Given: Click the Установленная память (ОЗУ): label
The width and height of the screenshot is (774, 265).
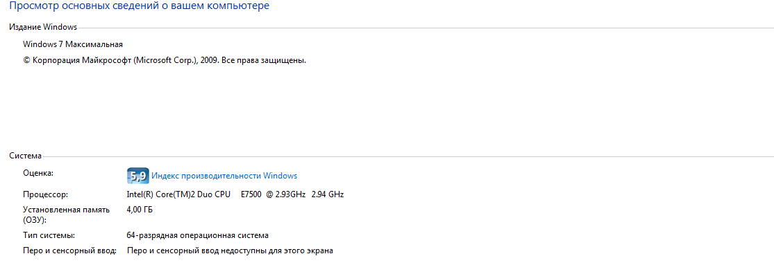Looking at the screenshot, I should coord(66,215).
